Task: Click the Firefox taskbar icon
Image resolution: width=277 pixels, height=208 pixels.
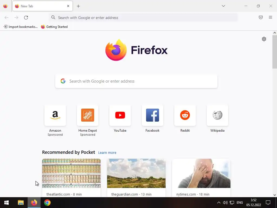Action: [34, 203]
